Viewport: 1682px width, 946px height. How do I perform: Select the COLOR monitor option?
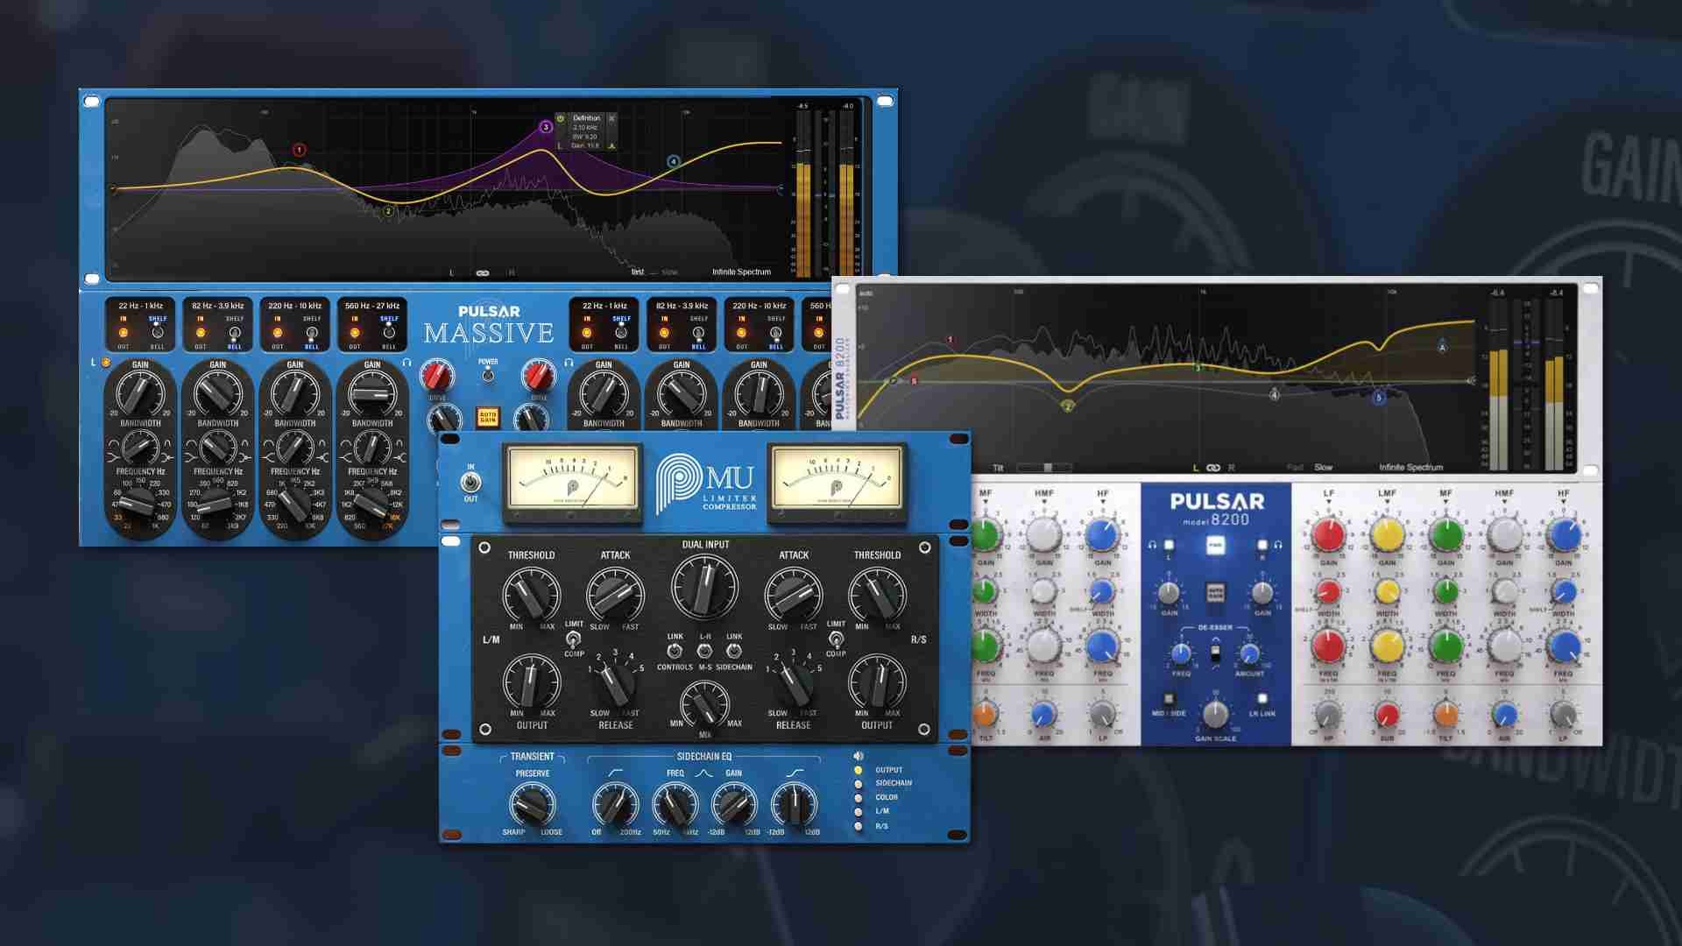point(859,797)
